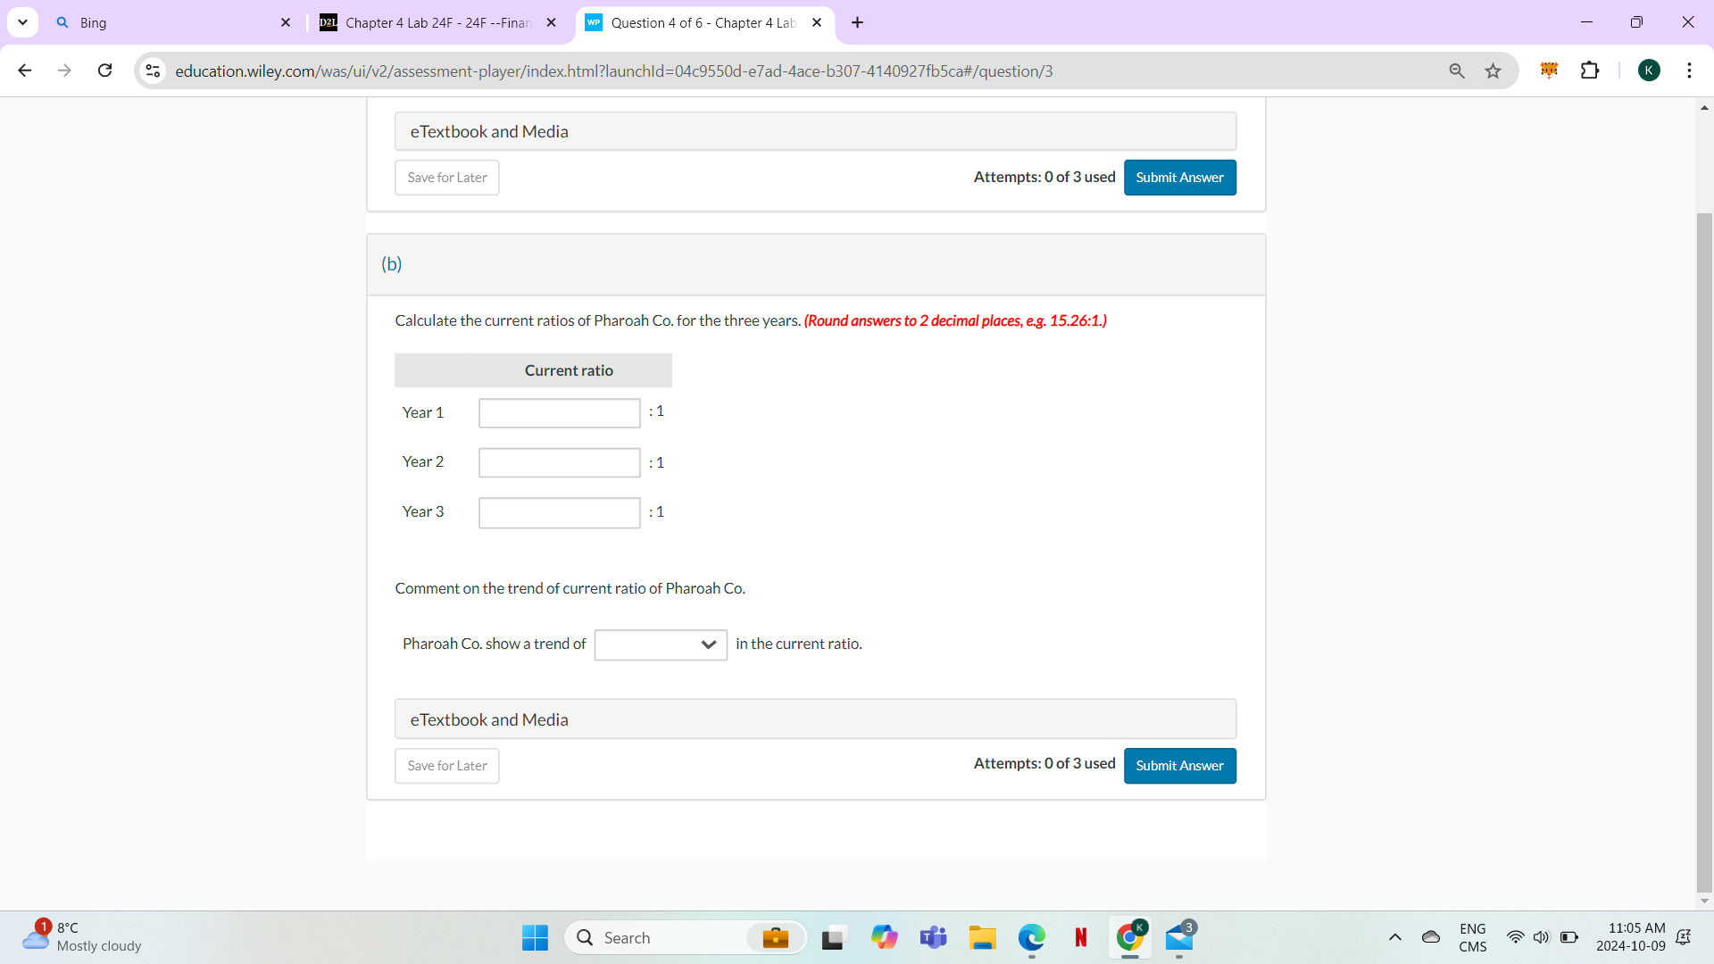This screenshot has height=964, width=1714.
Task: Collapse the tab search chevron
Action: 22,22
